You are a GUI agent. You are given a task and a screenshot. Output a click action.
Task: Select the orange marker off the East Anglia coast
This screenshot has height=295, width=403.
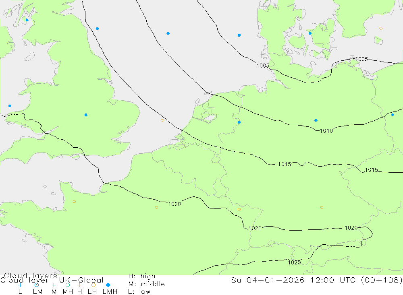162,120
